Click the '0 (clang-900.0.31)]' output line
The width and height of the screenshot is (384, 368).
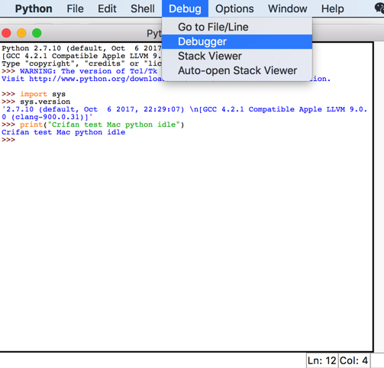click(x=47, y=117)
